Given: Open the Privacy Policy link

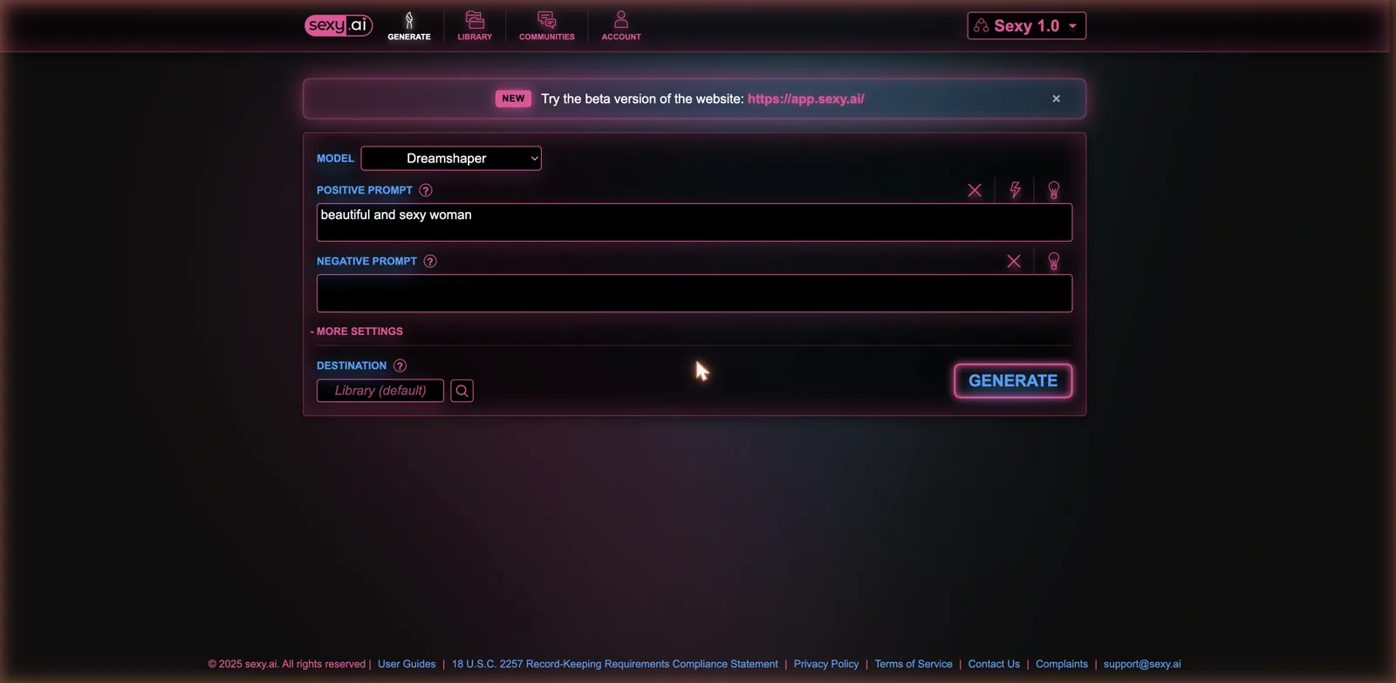Looking at the screenshot, I should pyautogui.click(x=826, y=664).
